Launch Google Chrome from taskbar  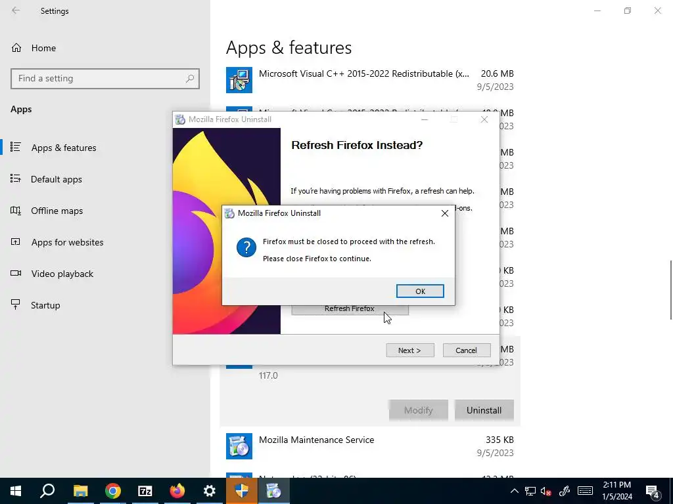pos(113,491)
